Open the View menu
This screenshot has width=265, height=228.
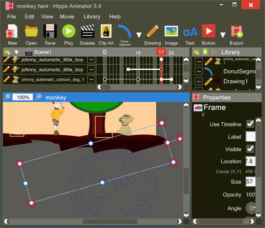coord(47,17)
